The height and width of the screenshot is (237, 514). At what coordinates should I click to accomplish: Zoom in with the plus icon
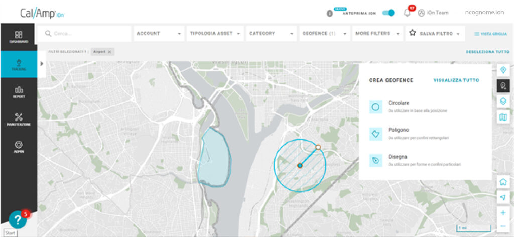503,213
